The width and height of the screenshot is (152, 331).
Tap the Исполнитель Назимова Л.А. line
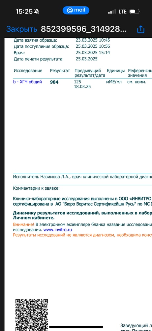click(x=82, y=176)
